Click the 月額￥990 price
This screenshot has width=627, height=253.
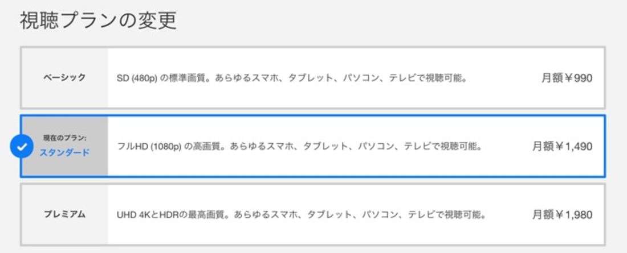coord(567,78)
